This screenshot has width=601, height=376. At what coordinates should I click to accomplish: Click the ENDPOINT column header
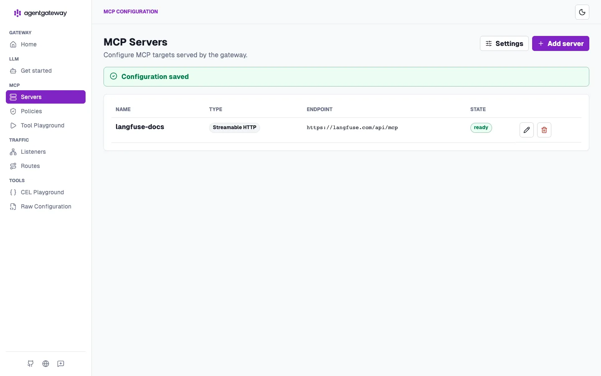[320, 109]
